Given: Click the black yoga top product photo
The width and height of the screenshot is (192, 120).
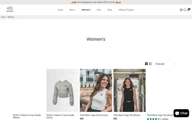Looking at the screenshot, I should [x=130, y=90].
